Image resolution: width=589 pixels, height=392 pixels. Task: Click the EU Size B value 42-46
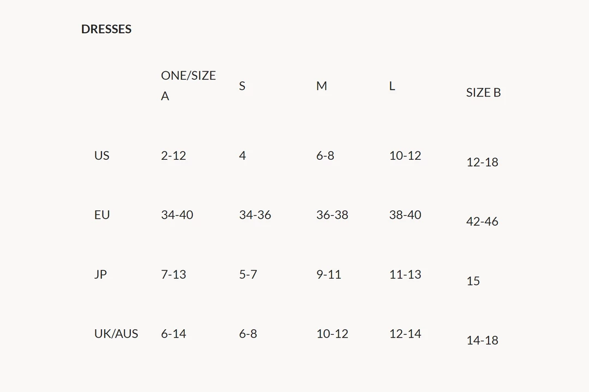coord(482,221)
